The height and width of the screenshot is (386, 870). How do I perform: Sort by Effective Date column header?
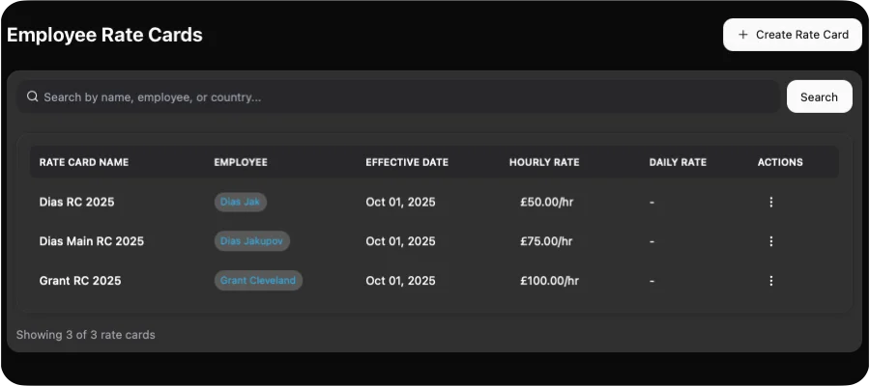pos(407,162)
